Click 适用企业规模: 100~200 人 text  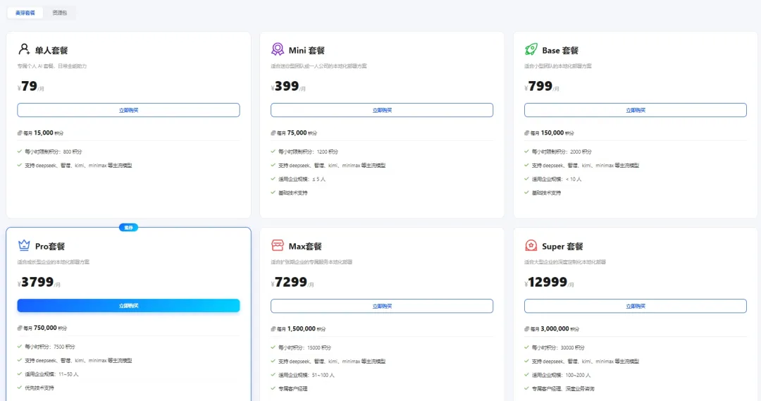(561, 375)
